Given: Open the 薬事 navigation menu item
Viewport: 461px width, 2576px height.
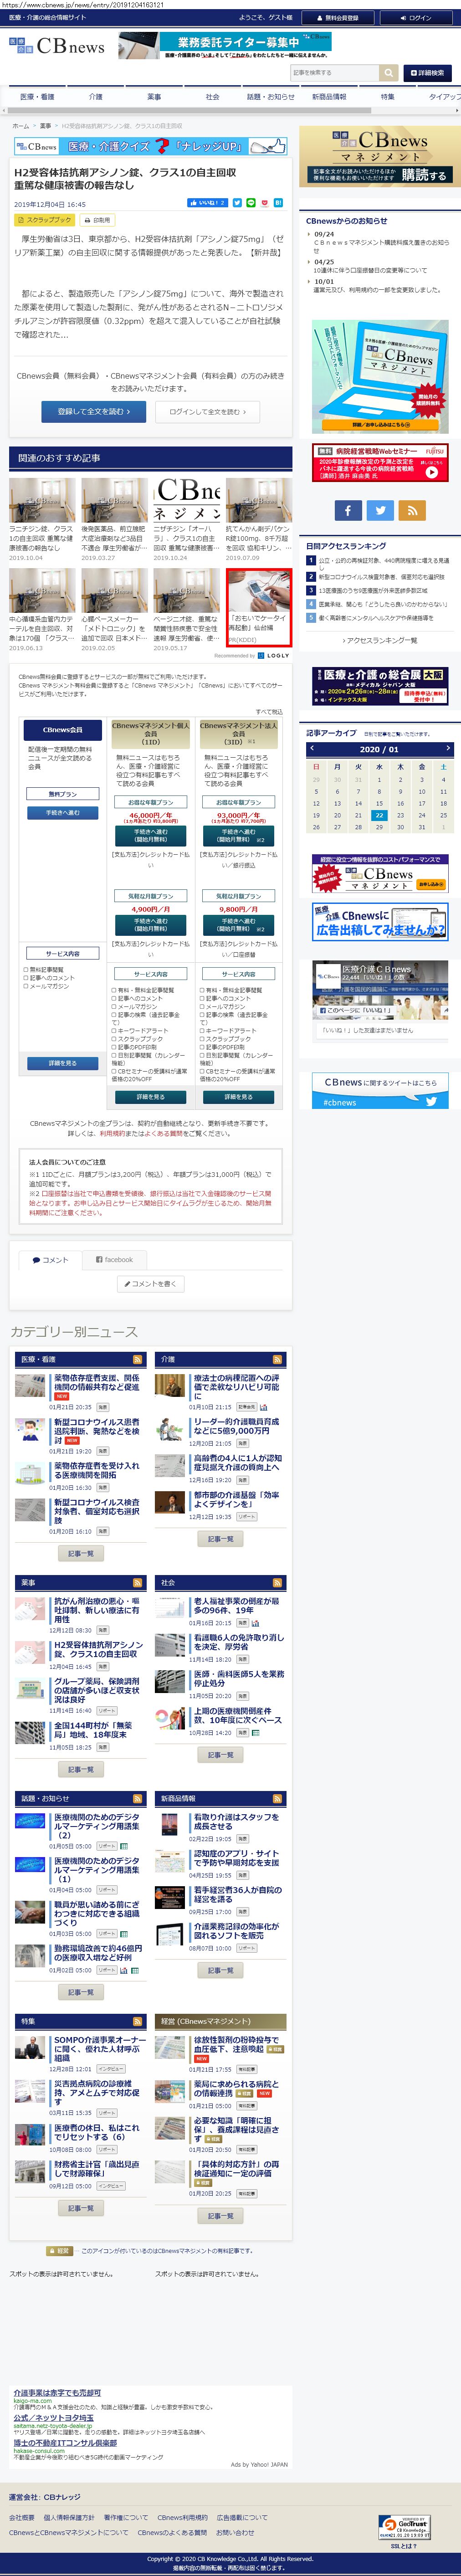Looking at the screenshot, I should click(154, 97).
